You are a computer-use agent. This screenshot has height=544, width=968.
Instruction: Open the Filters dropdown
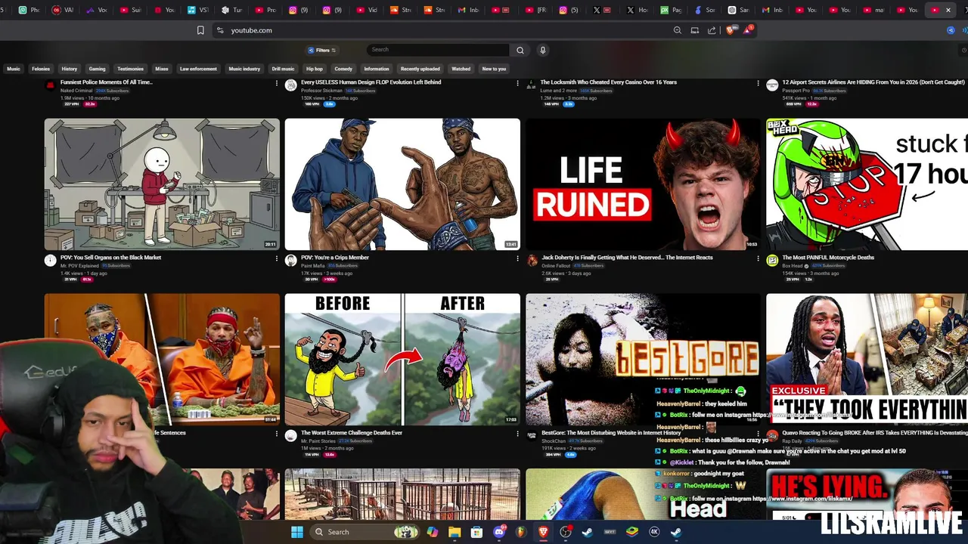pos(322,50)
